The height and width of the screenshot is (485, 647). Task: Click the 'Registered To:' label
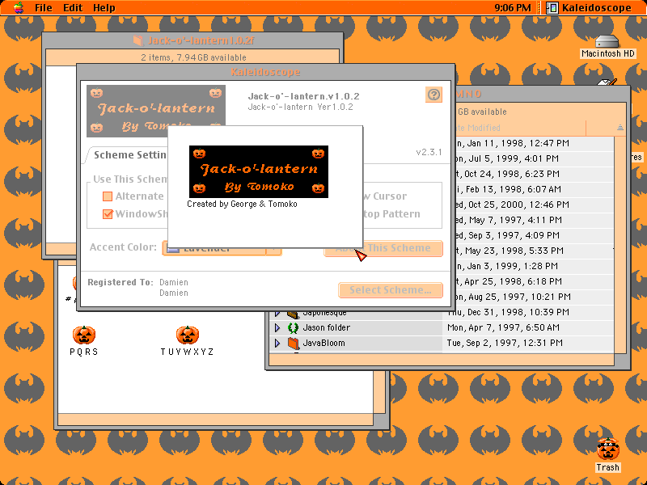(x=121, y=282)
